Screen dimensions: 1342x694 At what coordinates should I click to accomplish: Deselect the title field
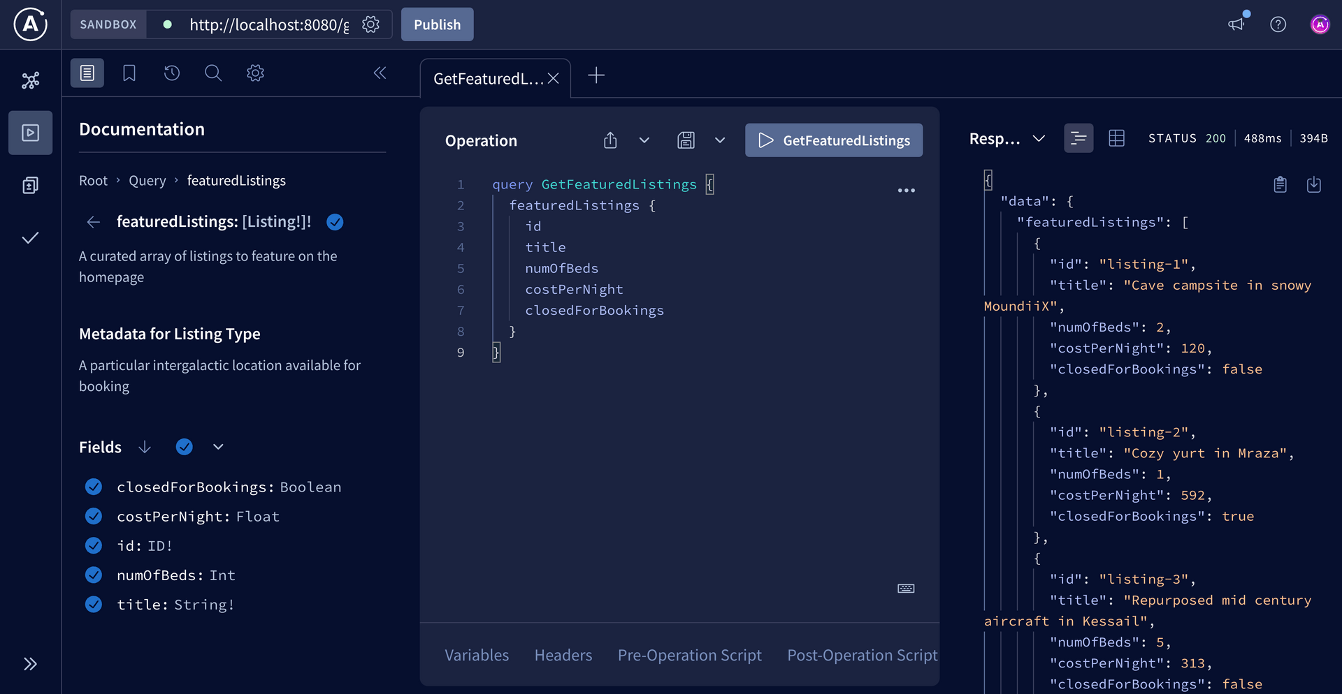click(x=93, y=605)
